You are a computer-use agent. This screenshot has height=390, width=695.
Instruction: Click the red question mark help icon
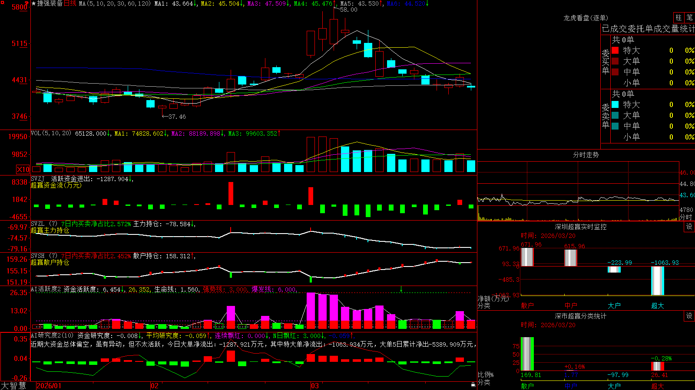point(27,3)
